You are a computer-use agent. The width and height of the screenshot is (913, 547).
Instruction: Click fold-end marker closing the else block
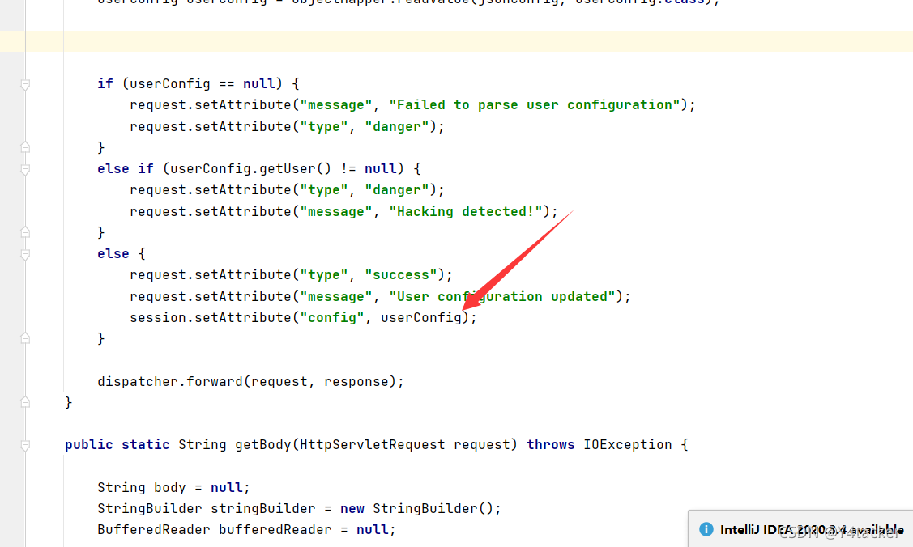point(25,337)
